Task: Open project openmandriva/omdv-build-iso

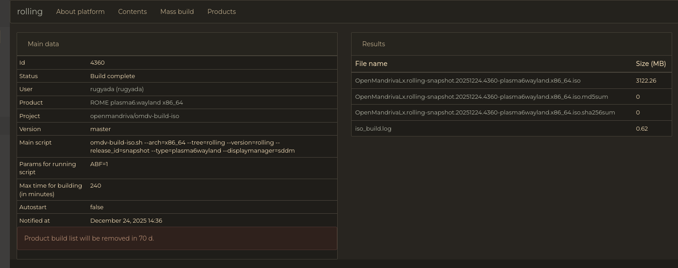Action: (x=134, y=116)
